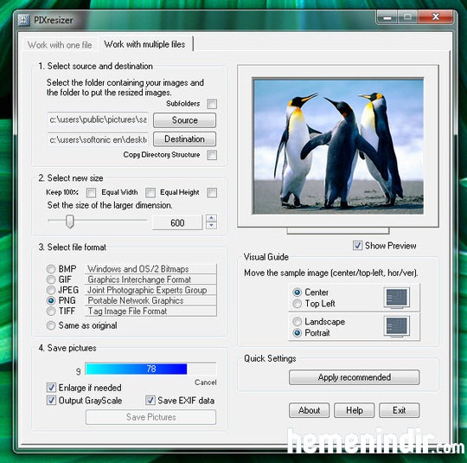The width and height of the screenshot is (467, 463).
Task: Uncheck the Show Preview checkbox
Action: pos(357,246)
